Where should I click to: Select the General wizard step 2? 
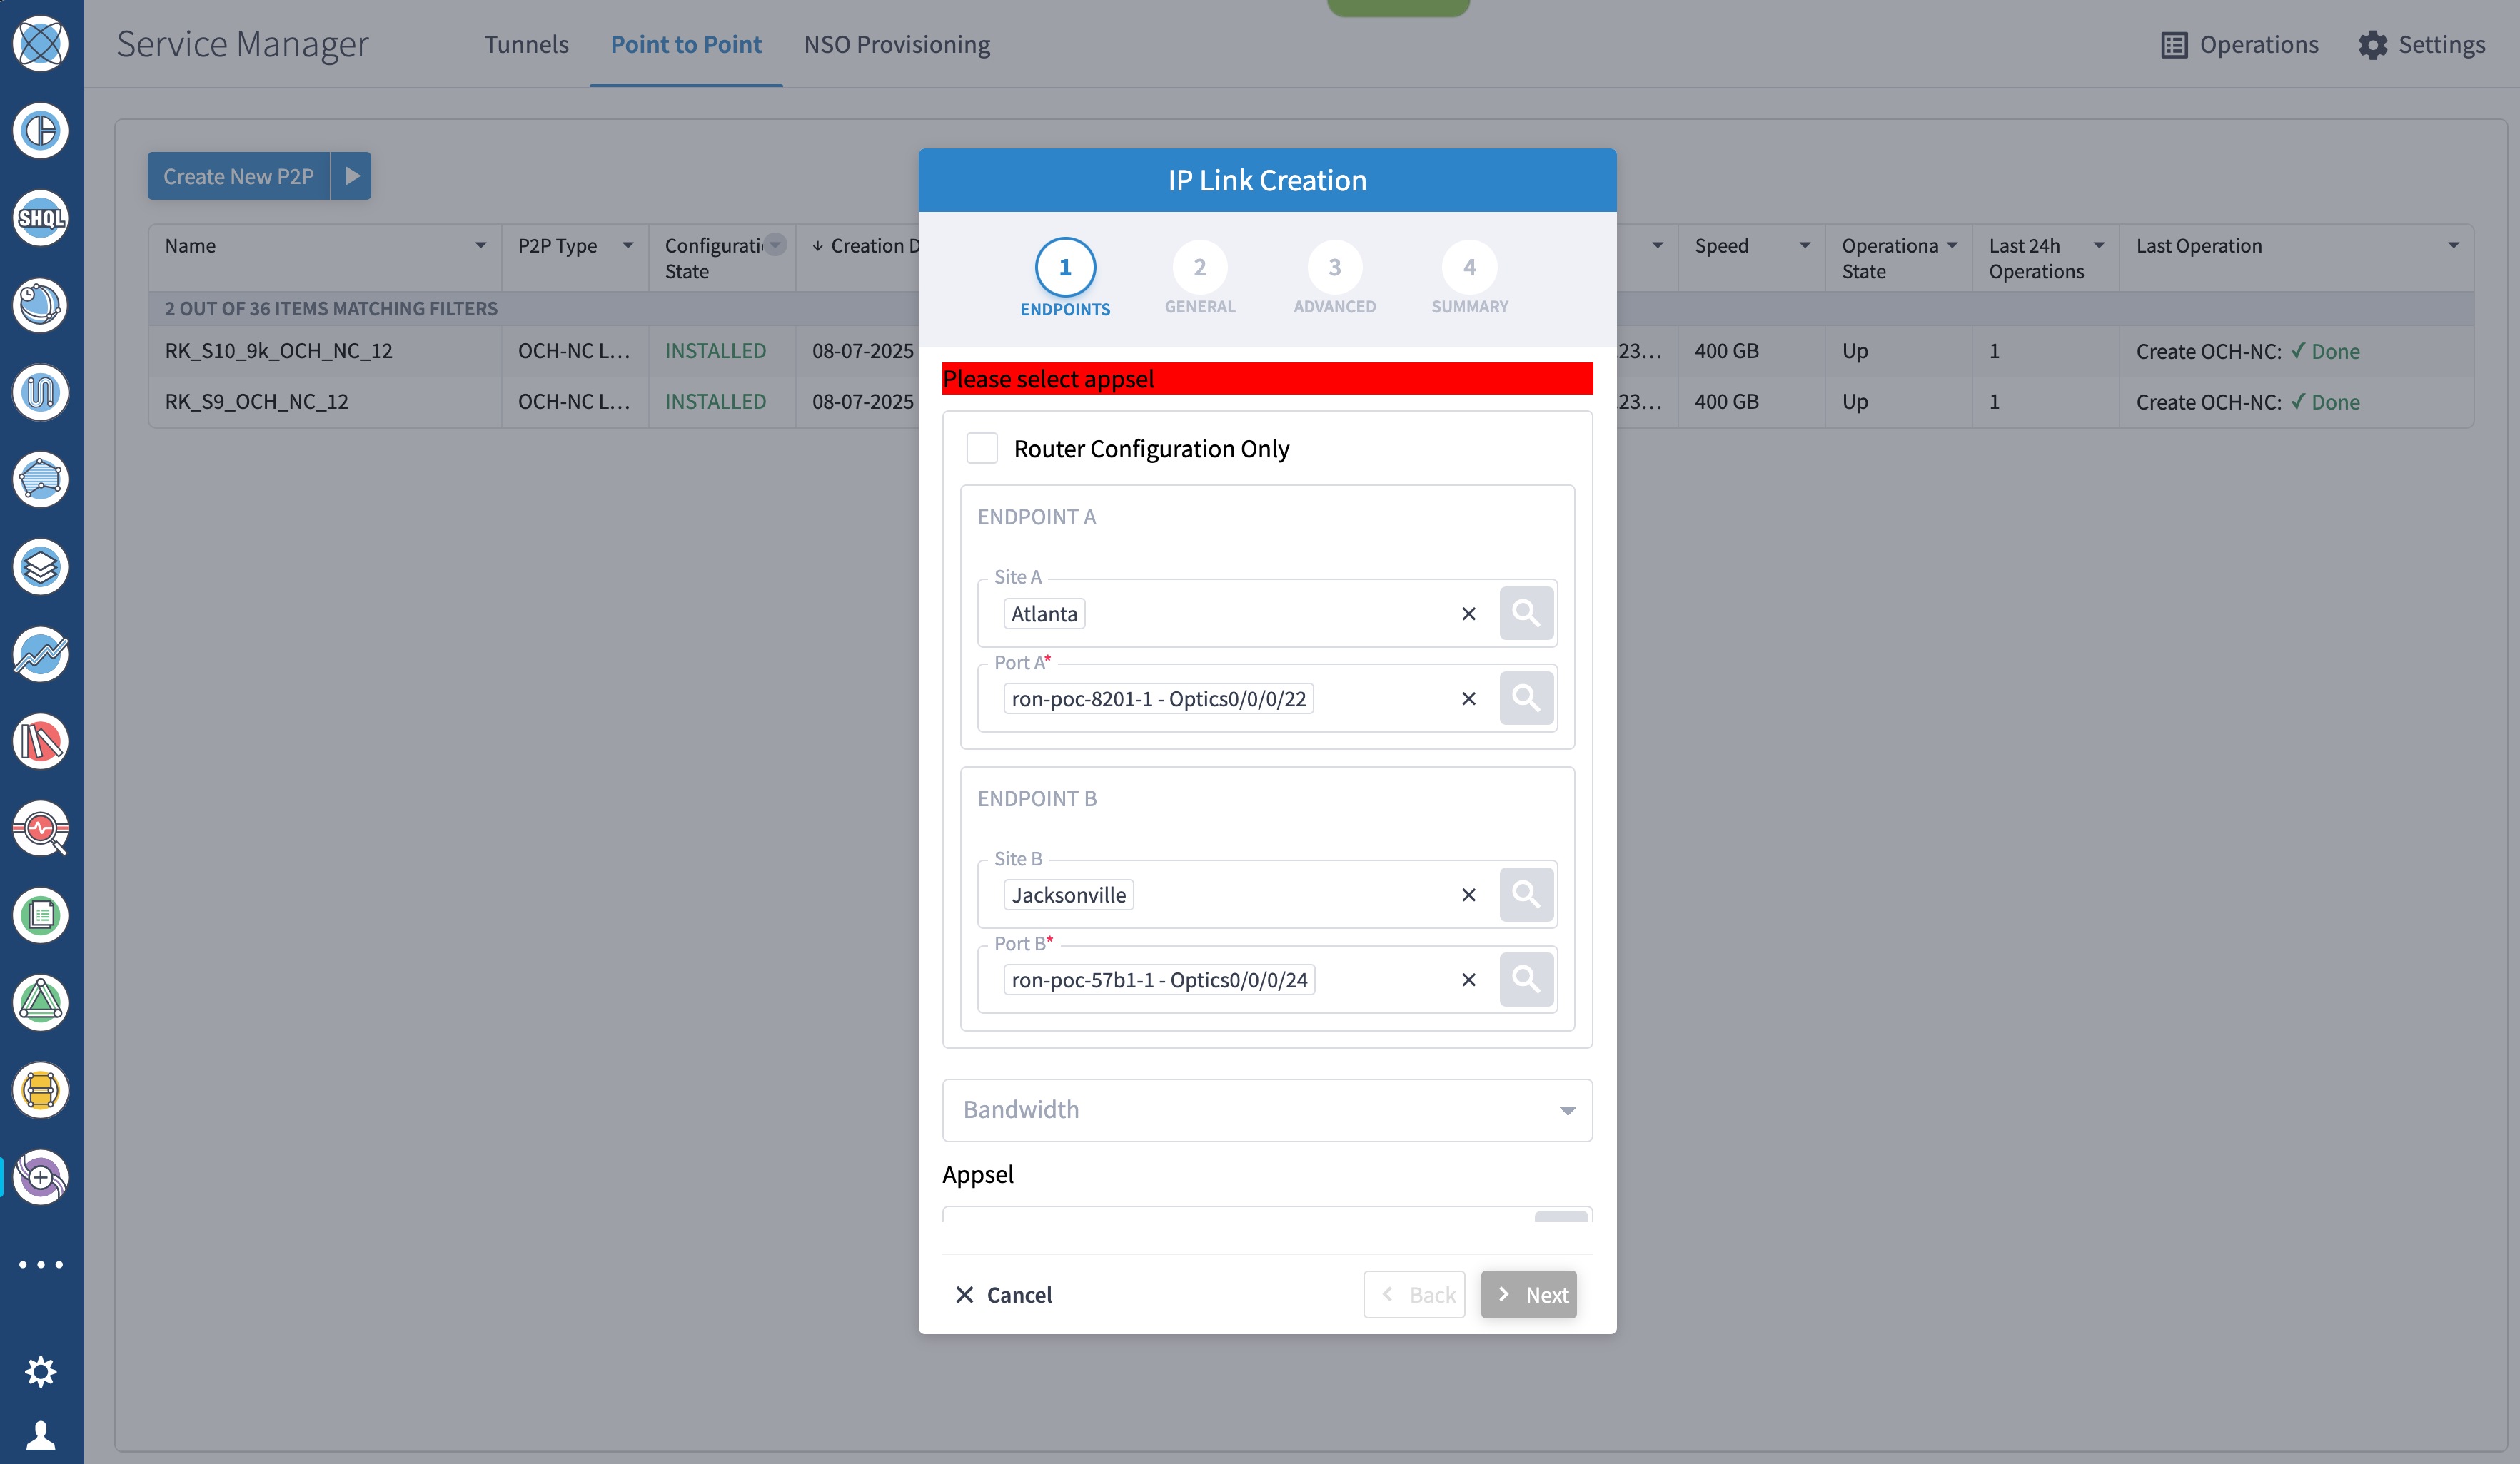coord(1199,268)
